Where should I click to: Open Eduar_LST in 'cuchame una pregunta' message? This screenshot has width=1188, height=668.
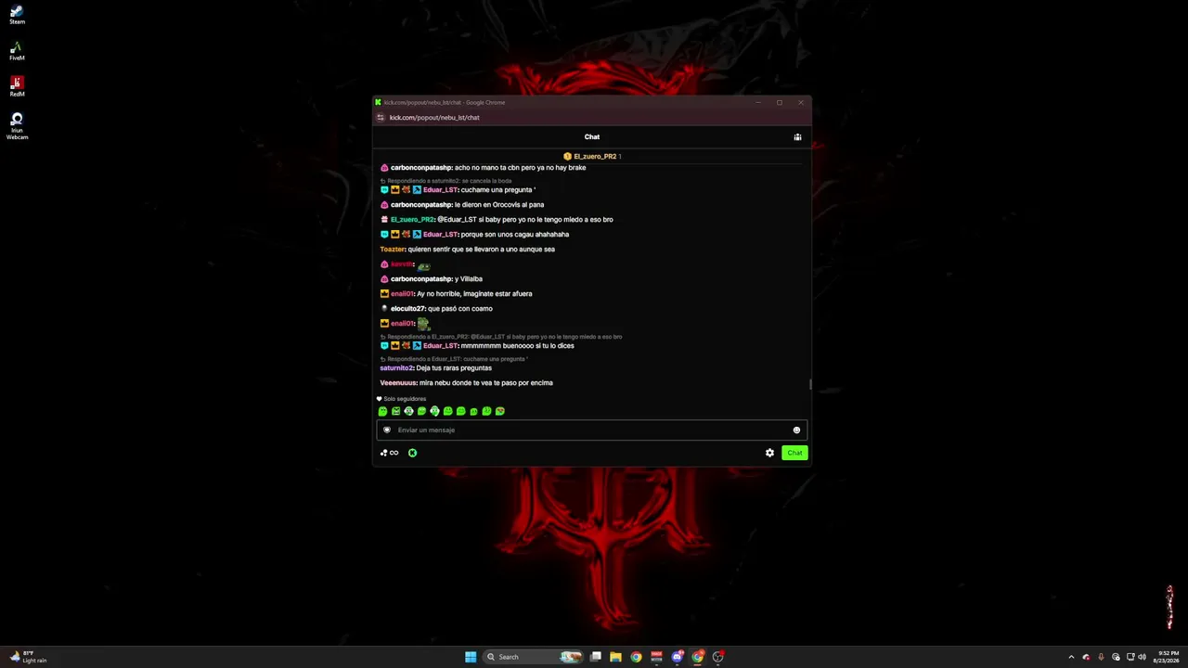[440, 190]
